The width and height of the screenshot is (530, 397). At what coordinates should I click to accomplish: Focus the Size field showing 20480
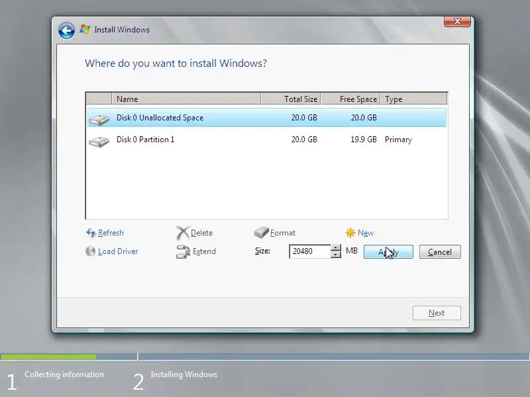pos(309,251)
